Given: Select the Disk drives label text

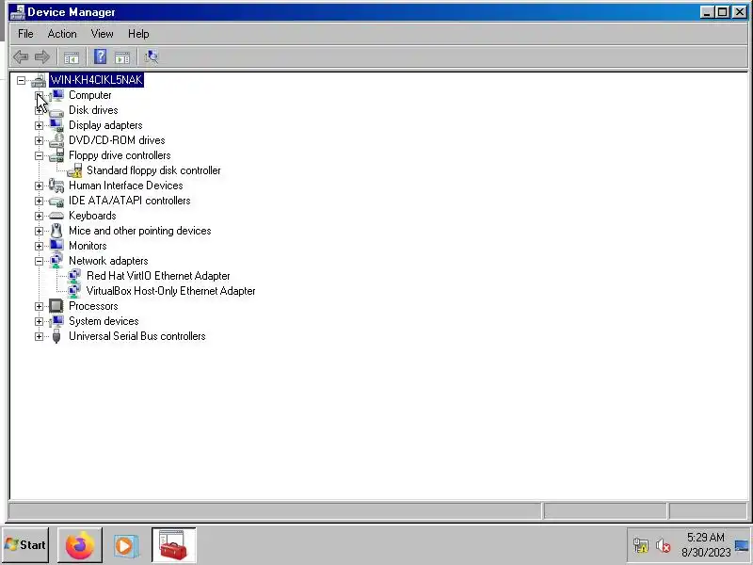Looking at the screenshot, I should tap(93, 110).
